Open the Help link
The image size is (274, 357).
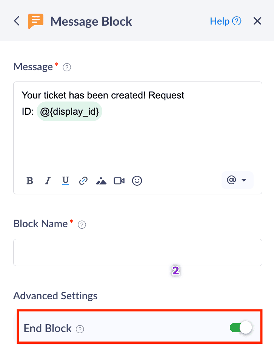pos(225,21)
